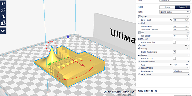Screen dimensions: 192x96
Task: Select the Mirror tool in left toolbar
Action: point(3,17)
